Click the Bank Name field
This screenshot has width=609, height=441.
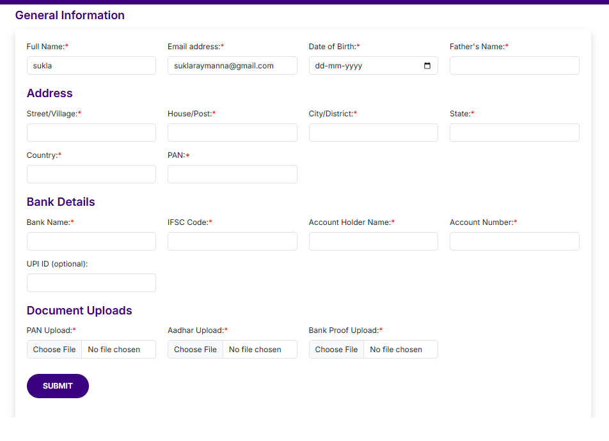click(x=91, y=242)
